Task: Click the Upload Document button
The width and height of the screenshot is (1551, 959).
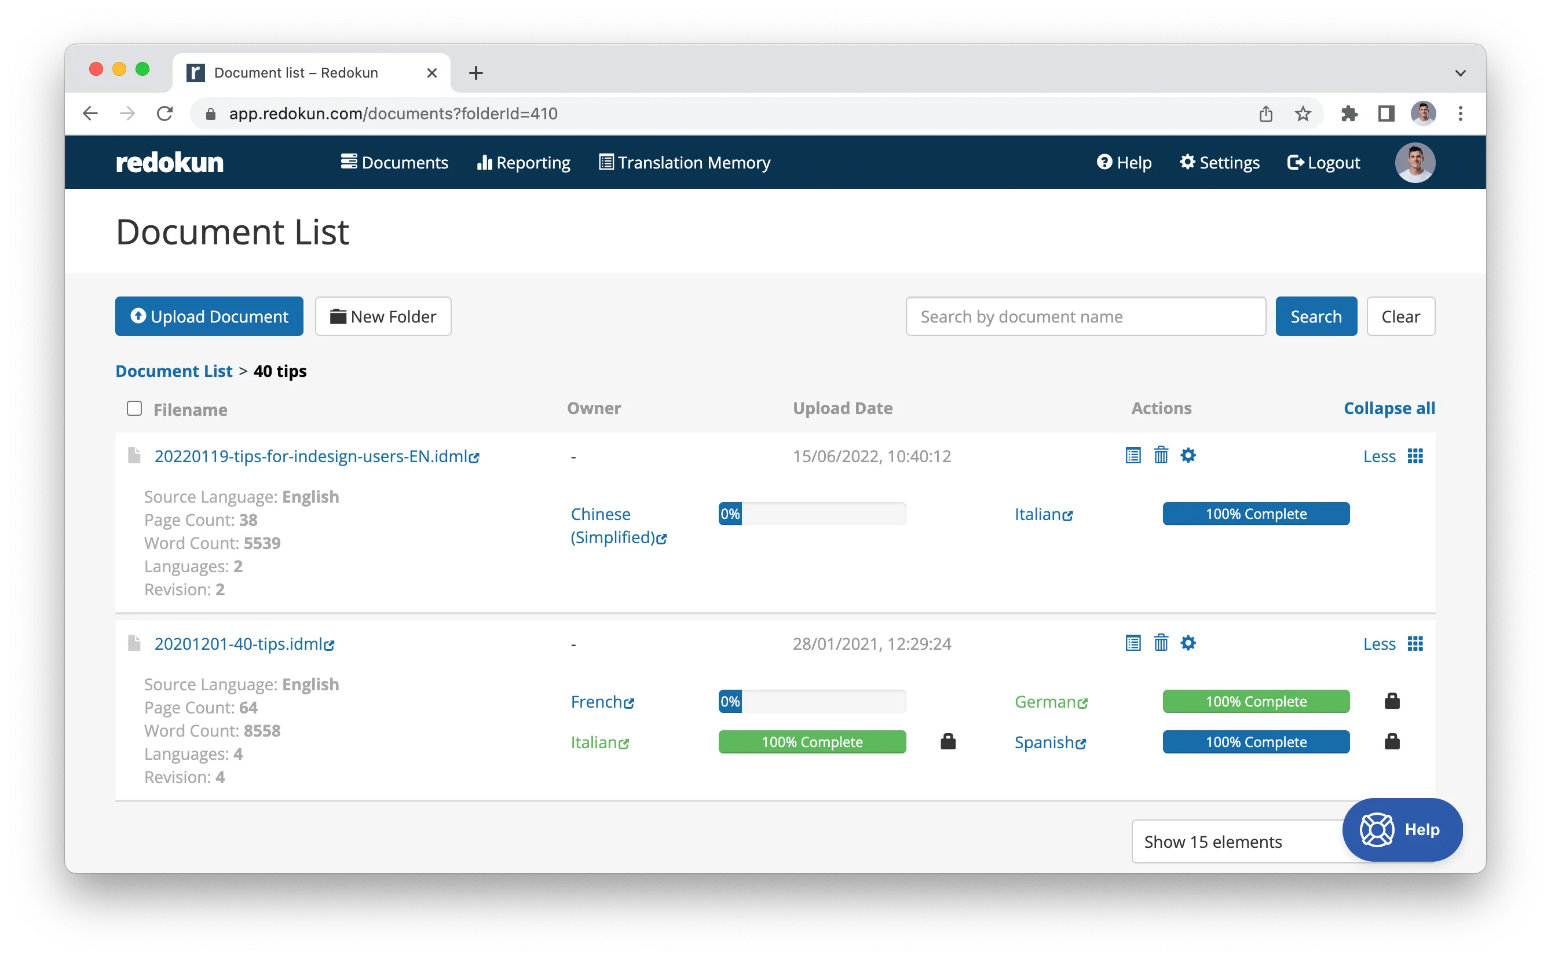Action: tap(208, 316)
